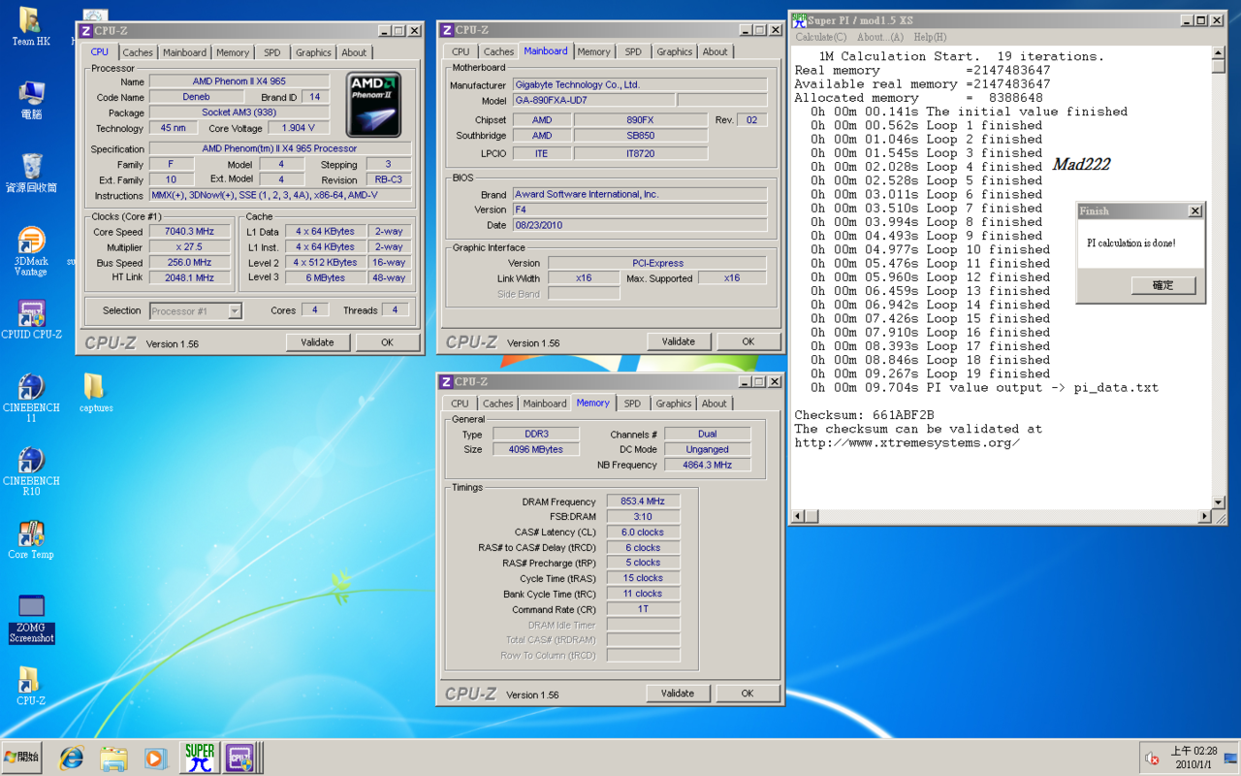Screen dimensions: 1241x776
Task: Open the Team HK desktop folder
Action: [30, 26]
